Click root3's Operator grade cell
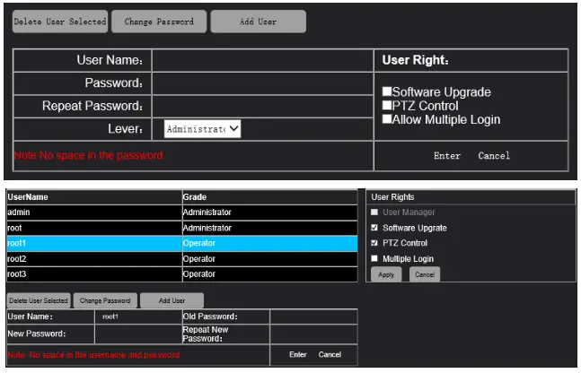Screen dimensions: 581x373 [x=269, y=274]
